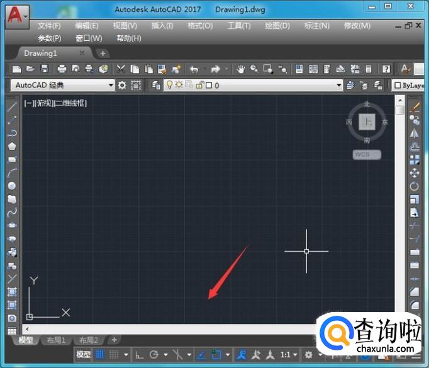Viewport: 429px width, 368px height.
Task: Expand the layer list dropdown
Action: 339,85
